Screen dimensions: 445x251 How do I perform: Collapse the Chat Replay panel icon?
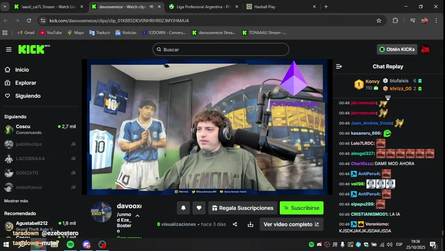[339, 67]
